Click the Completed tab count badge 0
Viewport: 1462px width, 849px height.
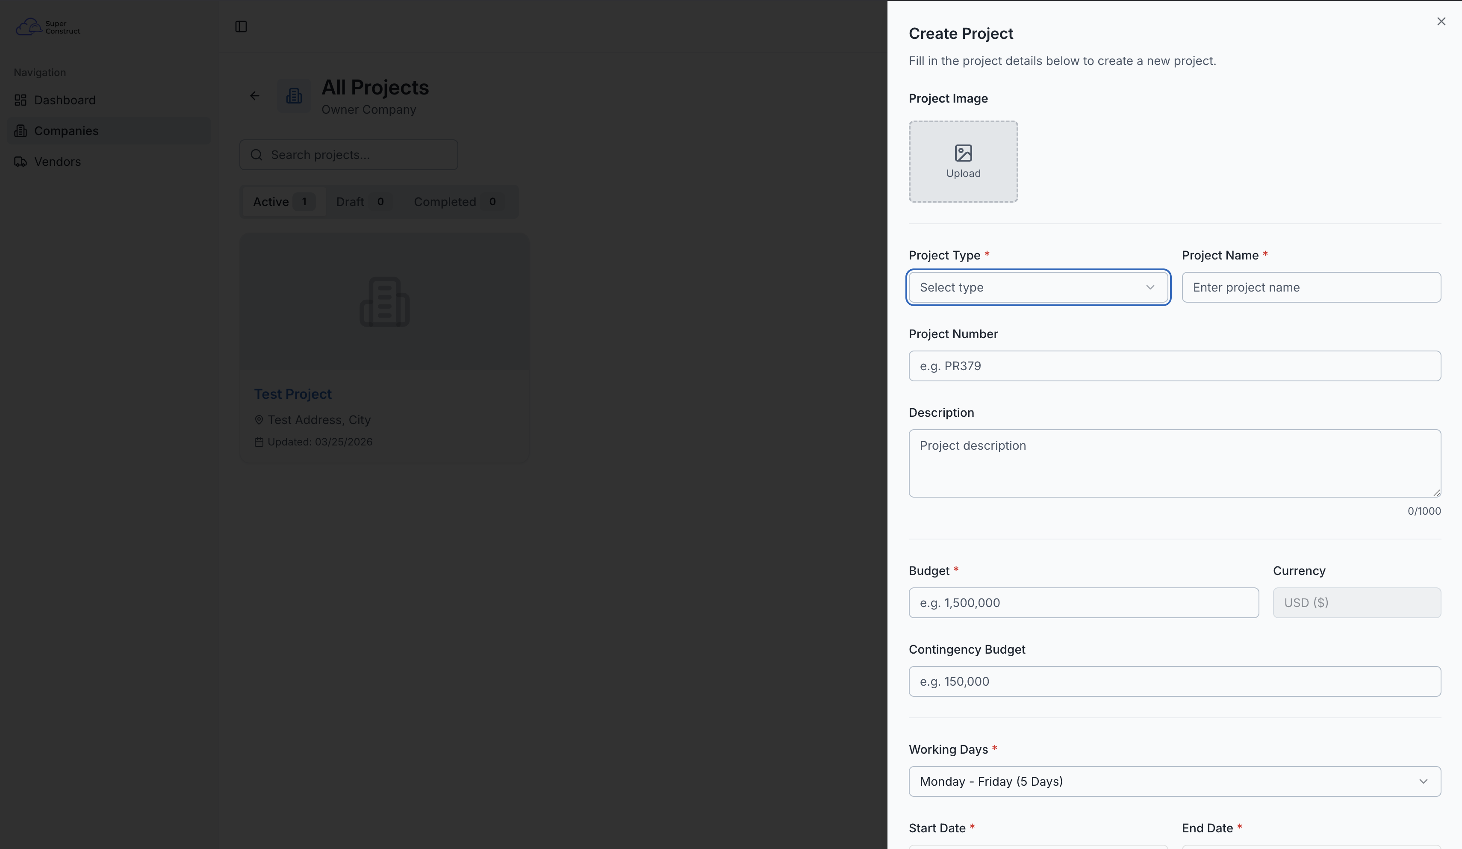point(492,202)
